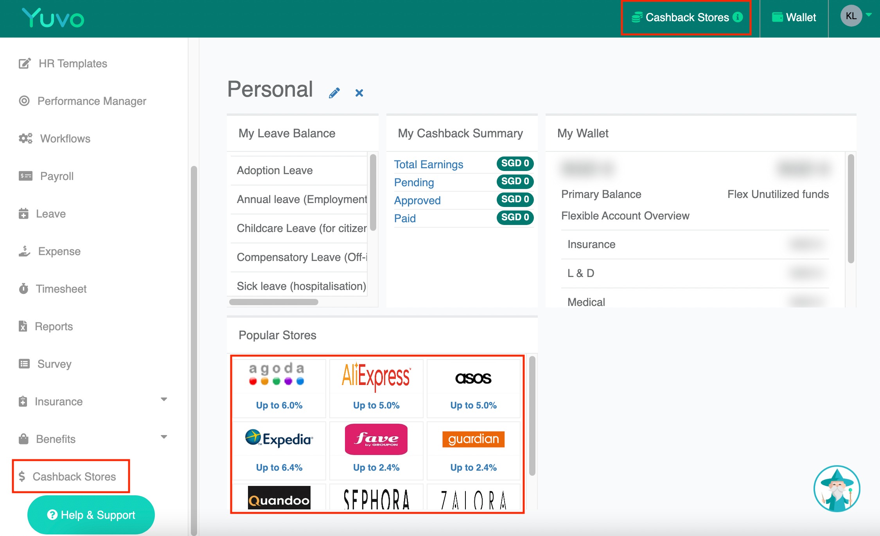
Task: Click the Benefits bag icon
Action: pyautogui.click(x=23, y=439)
